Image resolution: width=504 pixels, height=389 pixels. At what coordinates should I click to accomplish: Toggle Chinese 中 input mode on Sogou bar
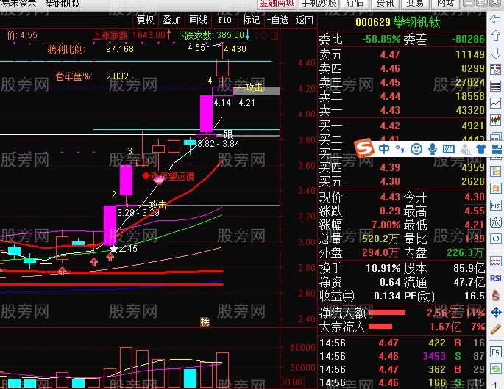384,149
